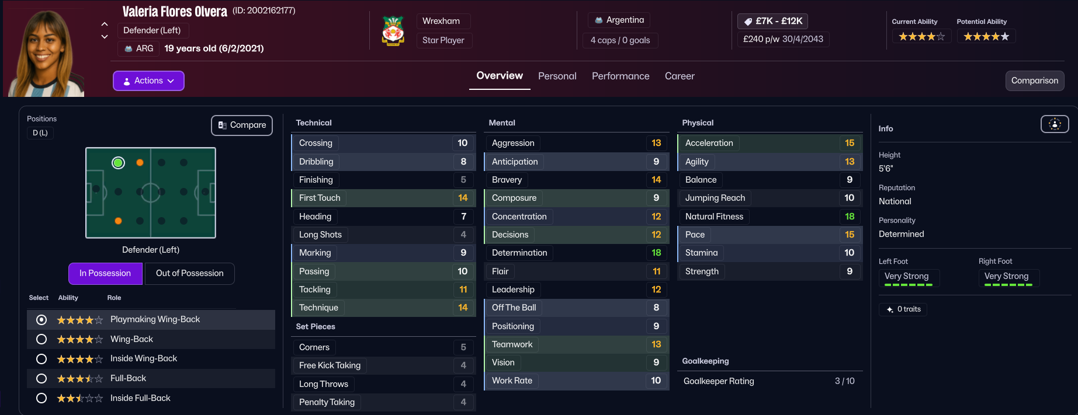Go to previous player with up chevron
The width and height of the screenshot is (1078, 415).
coord(105,24)
